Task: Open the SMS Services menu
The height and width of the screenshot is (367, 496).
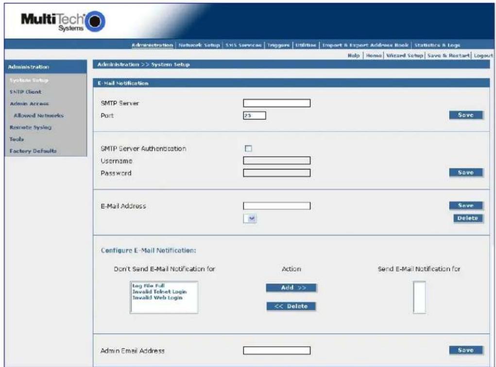Action: [x=243, y=45]
